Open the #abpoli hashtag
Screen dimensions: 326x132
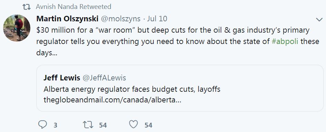point(285,42)
